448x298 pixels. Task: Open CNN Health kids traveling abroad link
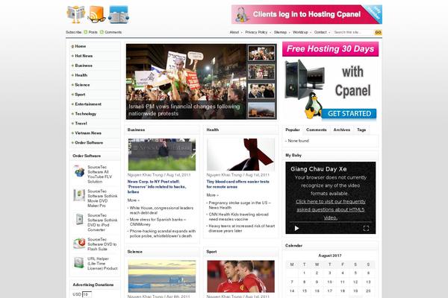point(239,217)
